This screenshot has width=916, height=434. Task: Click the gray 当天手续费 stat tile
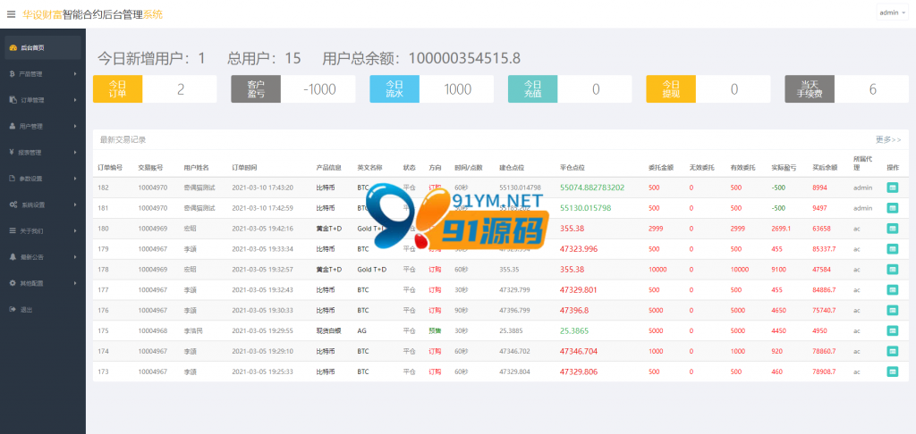[809, 89]
